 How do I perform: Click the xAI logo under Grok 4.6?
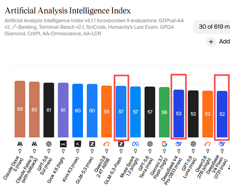click(x=63, y=144)
